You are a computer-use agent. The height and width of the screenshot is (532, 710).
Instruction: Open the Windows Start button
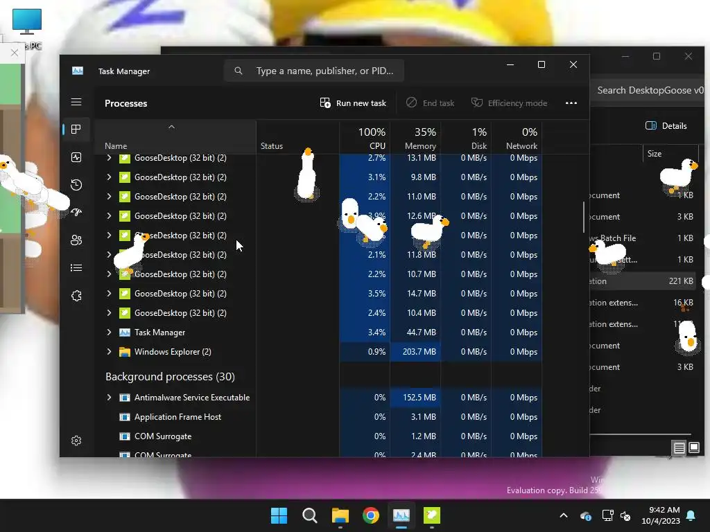point(279,515)
